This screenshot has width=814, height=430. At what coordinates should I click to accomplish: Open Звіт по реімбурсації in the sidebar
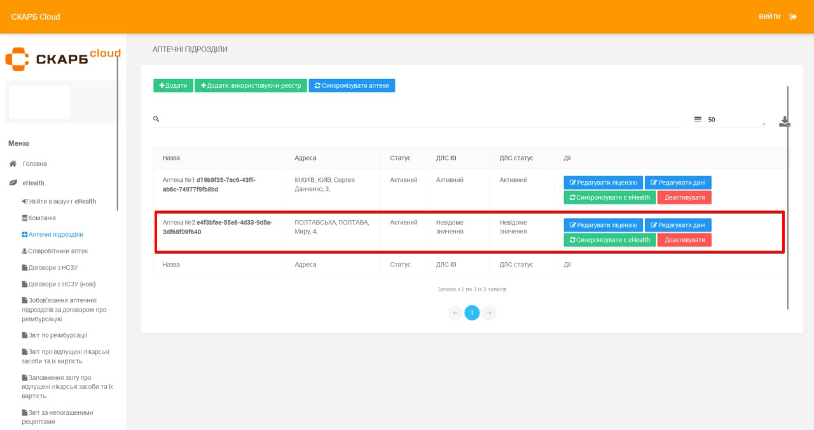pos(57,335)
